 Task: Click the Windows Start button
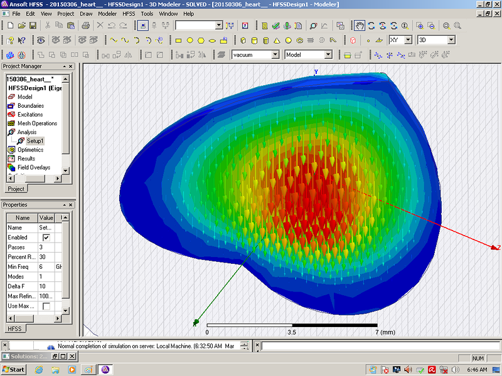click(x=13, y=369)
